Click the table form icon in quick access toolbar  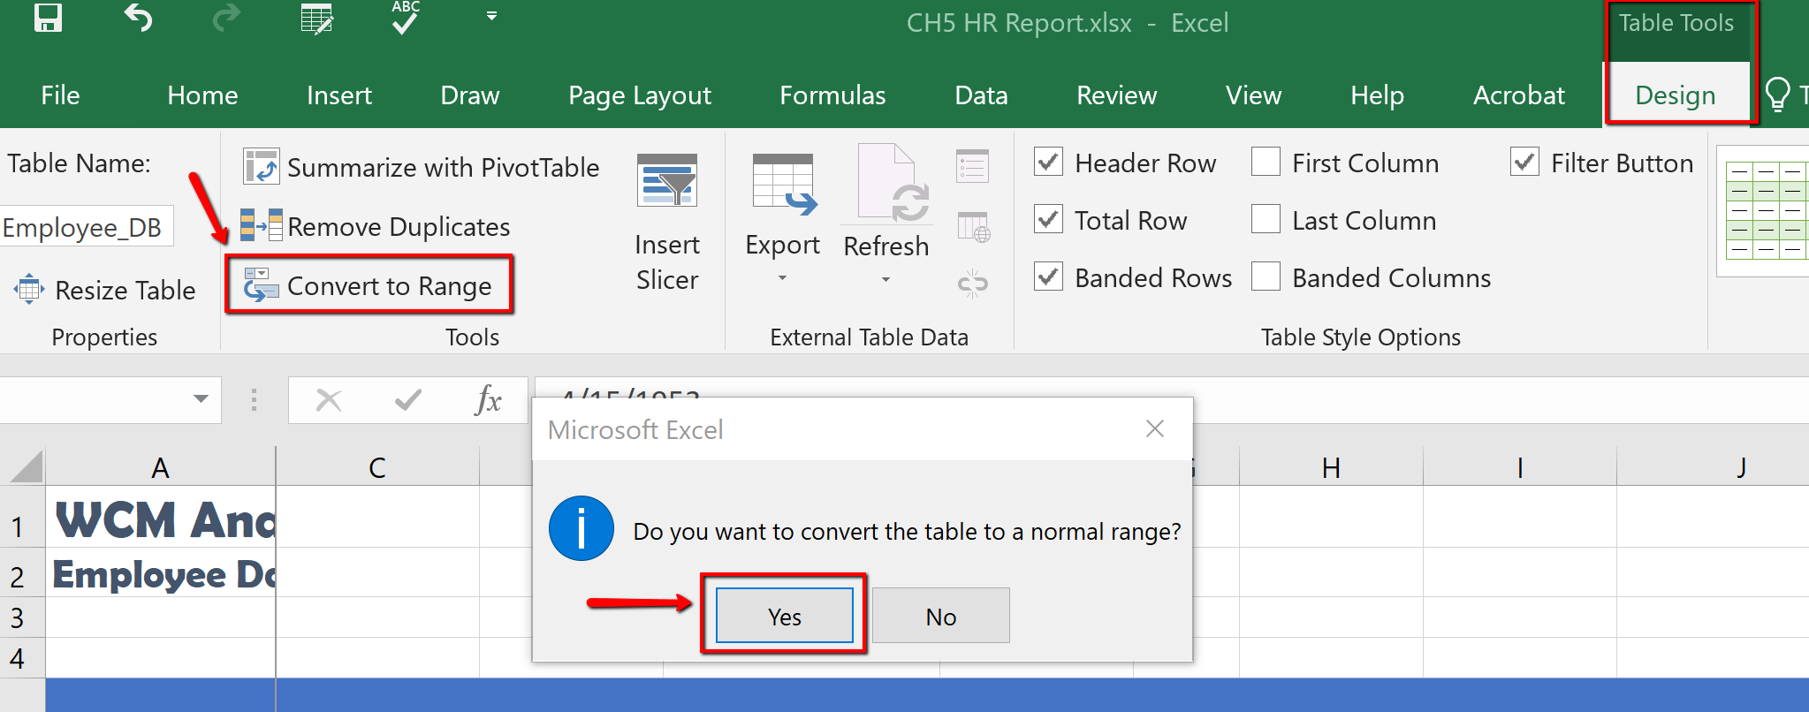pos(316,18)
